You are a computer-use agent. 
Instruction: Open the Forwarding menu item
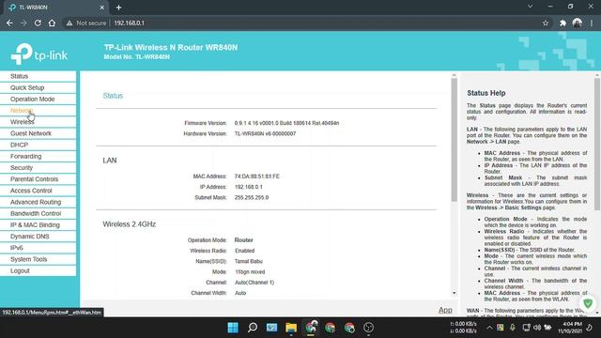point(39,157)
